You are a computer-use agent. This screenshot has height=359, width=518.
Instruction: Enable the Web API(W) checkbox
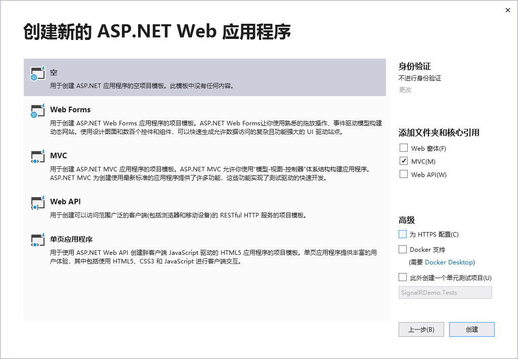coord(403,174)
